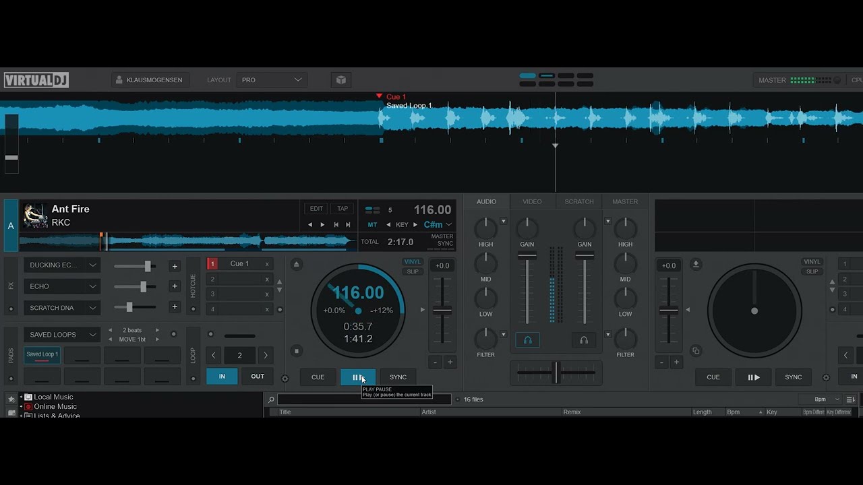Click pitch plus button on deck A
863x485 pixels.
(450, 362)
